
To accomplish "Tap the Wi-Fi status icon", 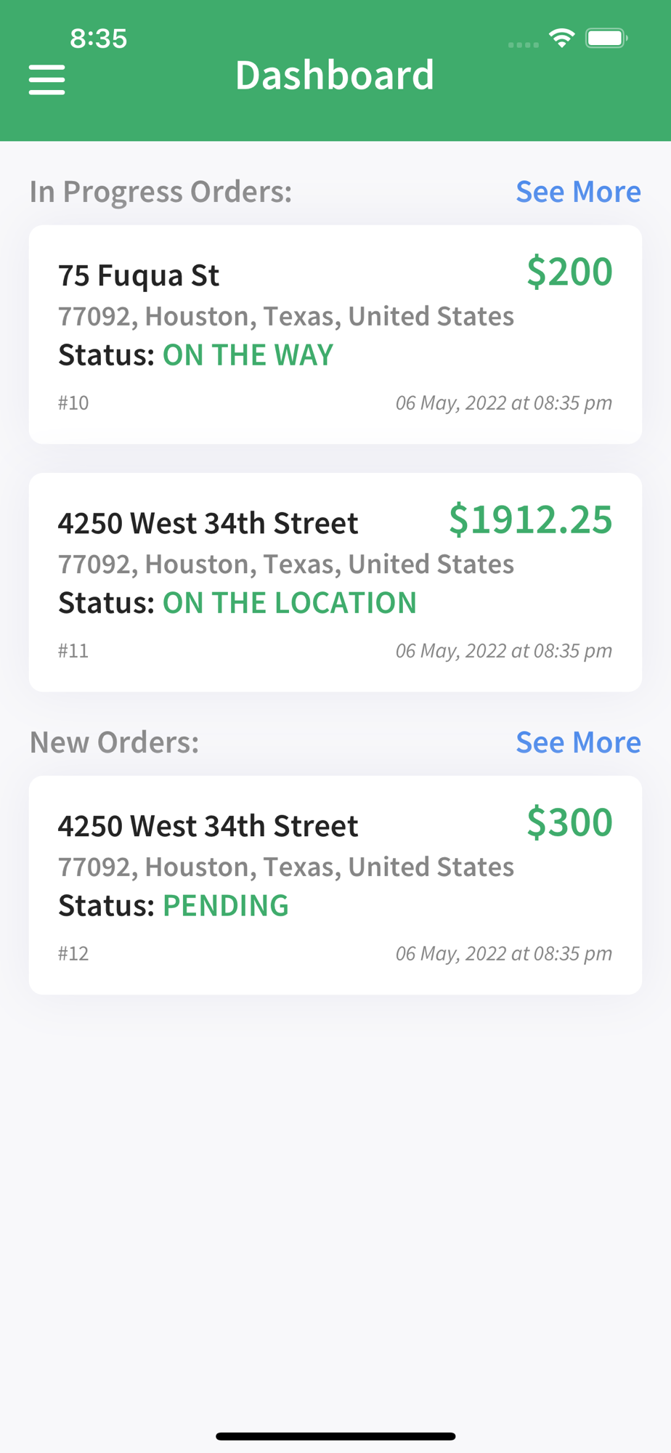I will tap(561, 38).
